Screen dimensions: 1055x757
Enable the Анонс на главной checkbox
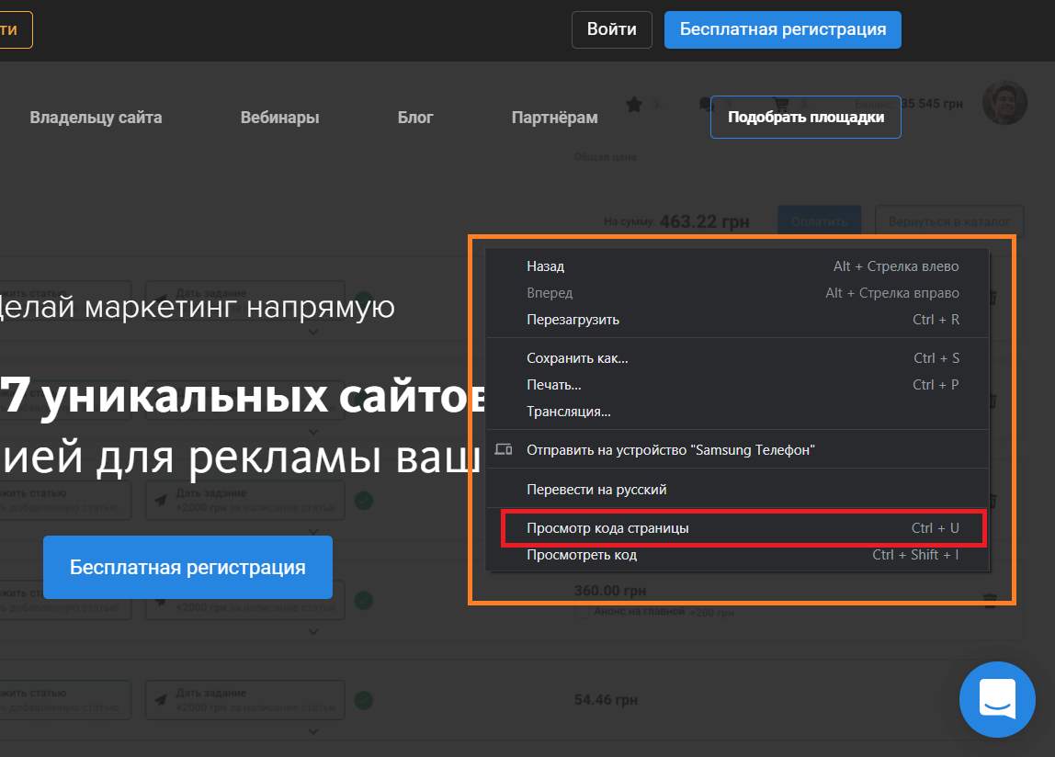coord(581,612)
